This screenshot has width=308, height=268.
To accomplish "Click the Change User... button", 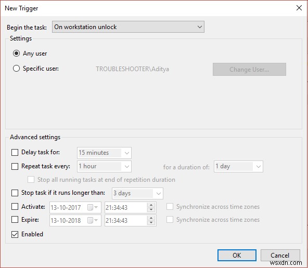I will click(x=249, y=70).
